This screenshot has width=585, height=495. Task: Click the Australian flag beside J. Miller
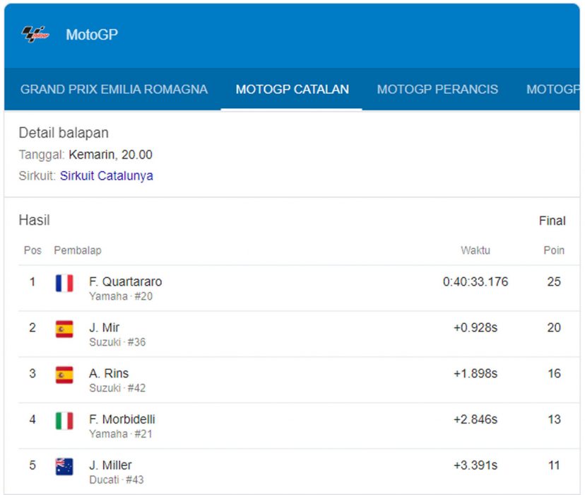64,467
